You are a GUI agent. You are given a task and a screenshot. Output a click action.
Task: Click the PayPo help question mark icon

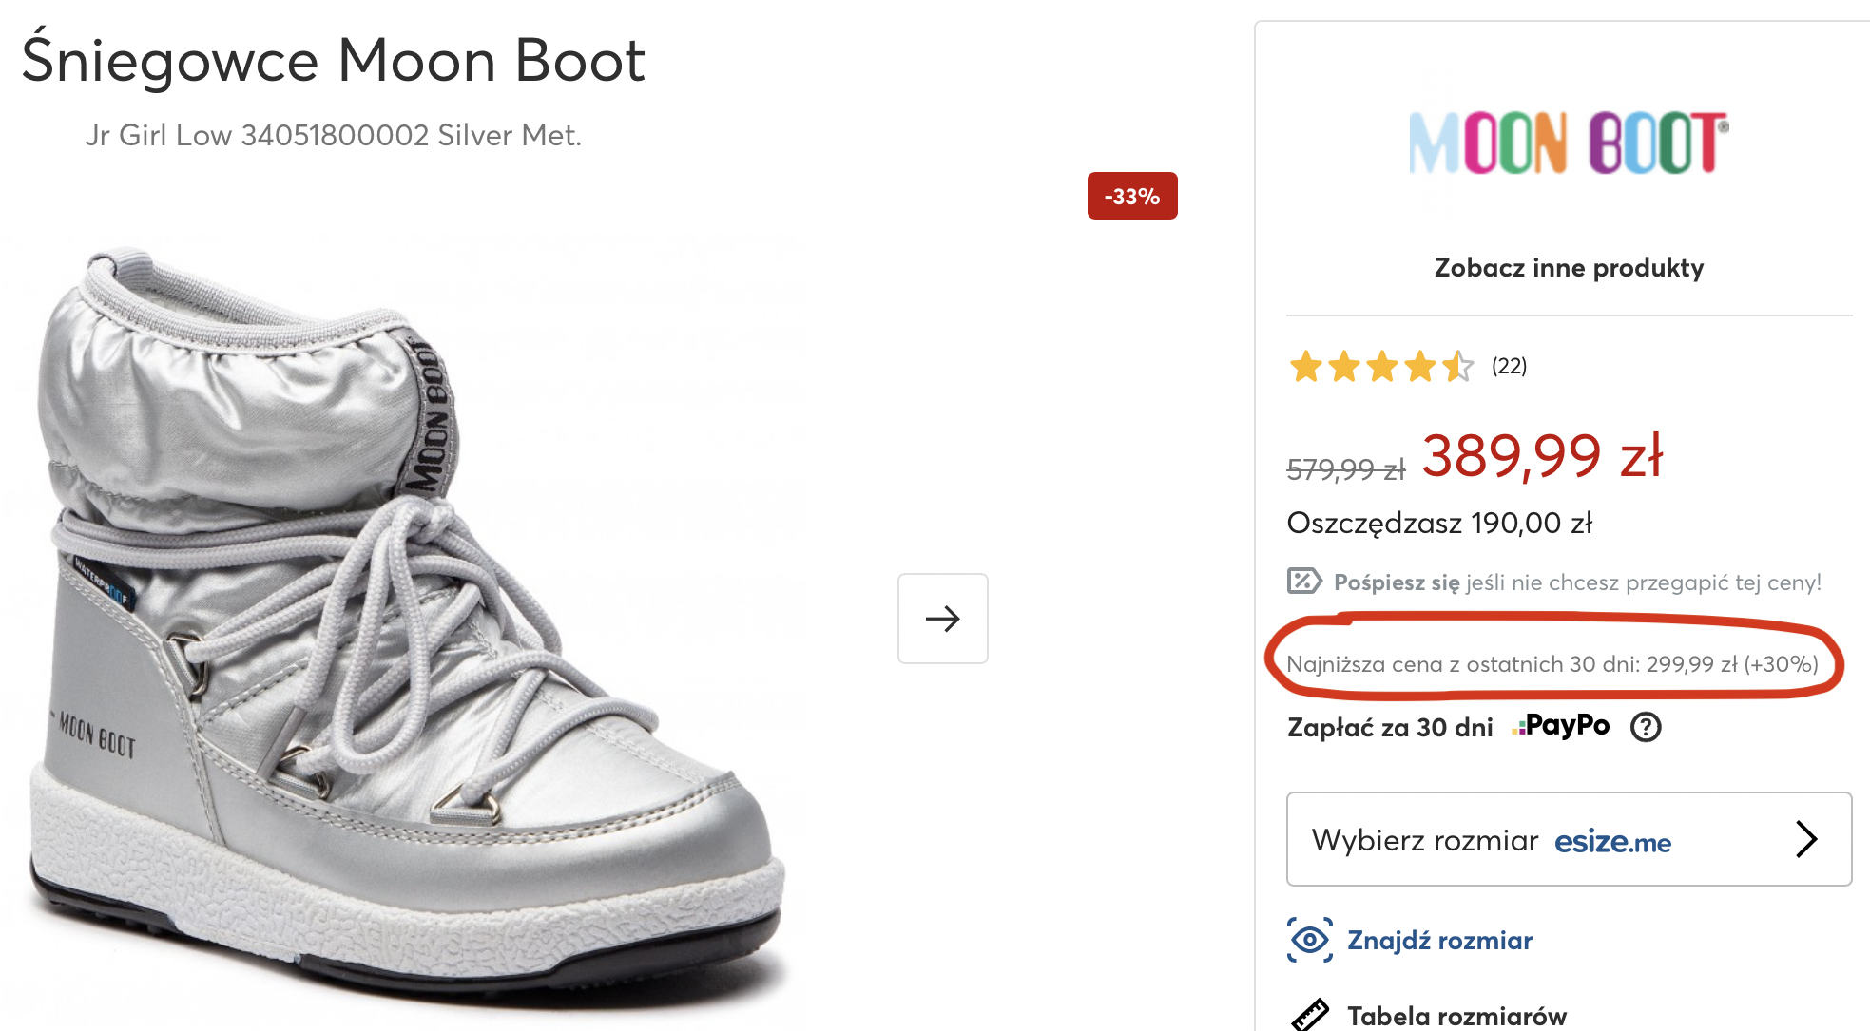tap(1646, 727)
